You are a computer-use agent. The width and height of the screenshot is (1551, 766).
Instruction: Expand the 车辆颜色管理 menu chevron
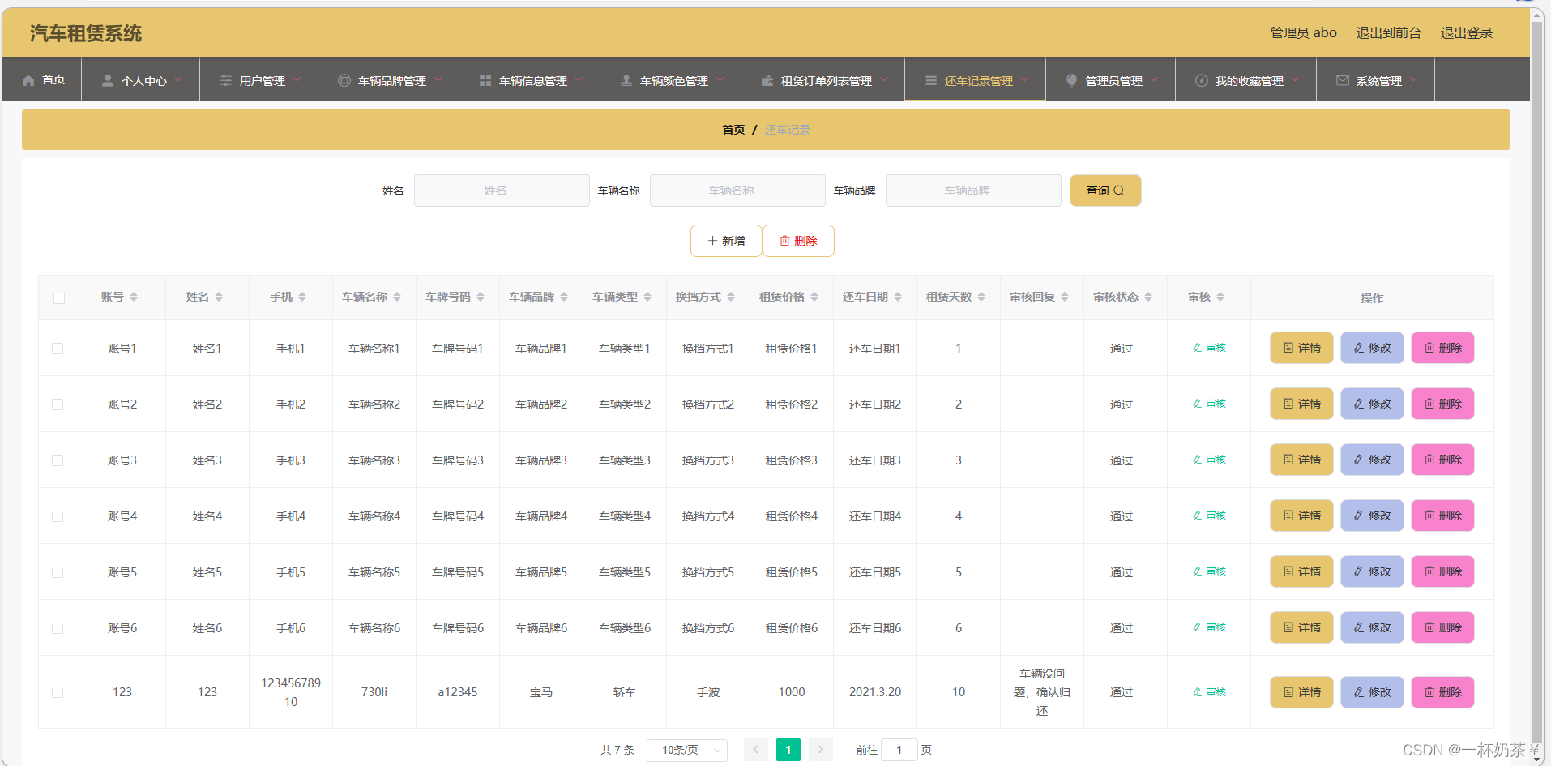click(720, 79)
